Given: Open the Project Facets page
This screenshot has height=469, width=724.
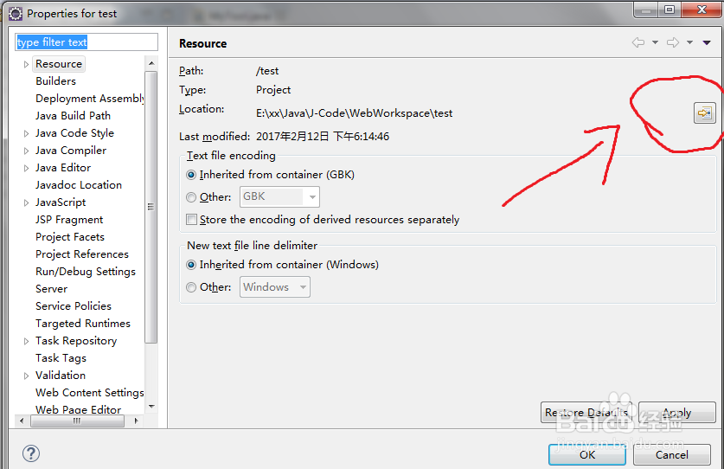Looking at the screenshot, I should pos(69,237).
